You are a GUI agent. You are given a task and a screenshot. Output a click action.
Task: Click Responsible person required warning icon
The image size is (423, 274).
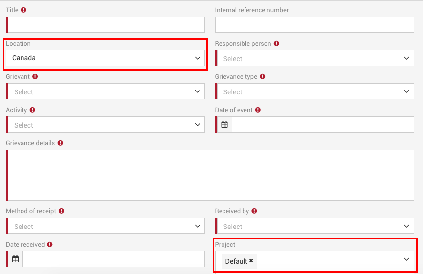point(276,44)
